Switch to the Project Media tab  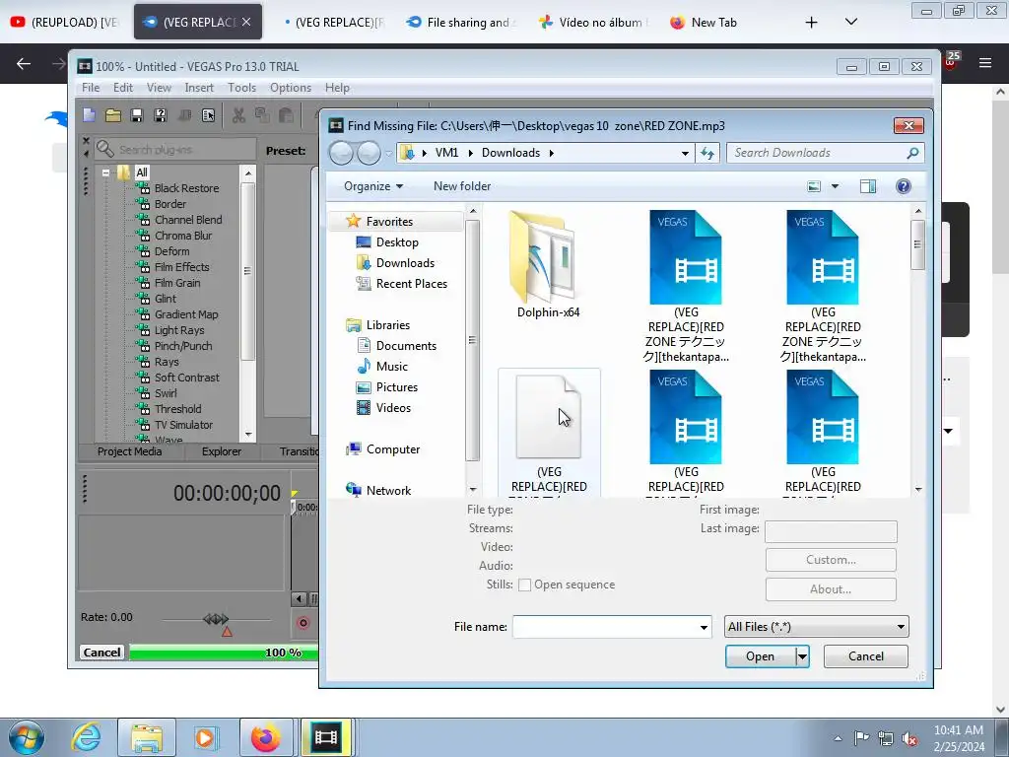pyautogui.click(x=129, y=451)
